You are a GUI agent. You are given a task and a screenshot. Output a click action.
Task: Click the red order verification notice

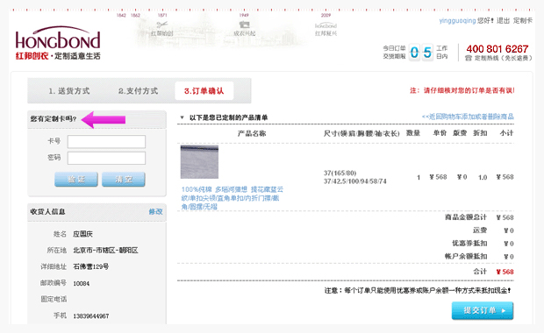point(462,90)
